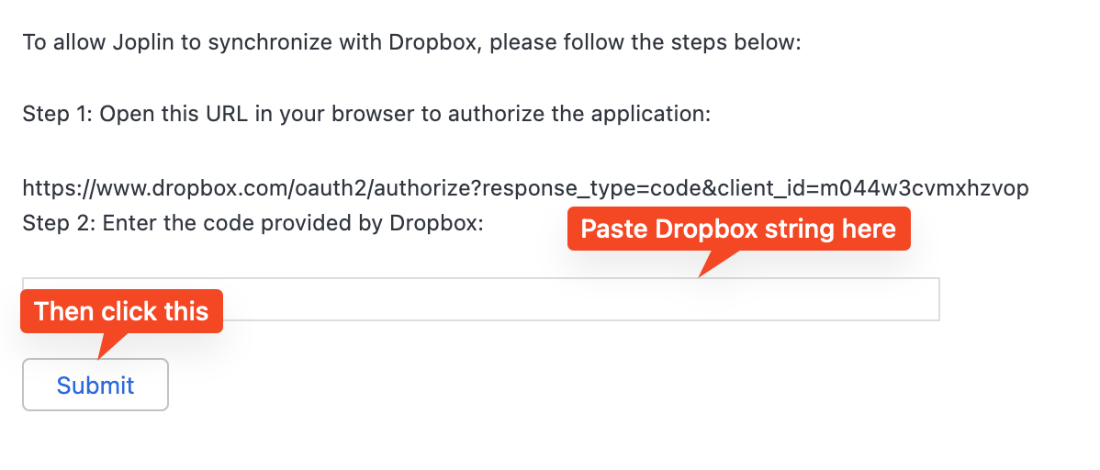Click the pointer tip of the paste callout
Viewport: 1100px width, 470px height.
click(x=702, y=274)
